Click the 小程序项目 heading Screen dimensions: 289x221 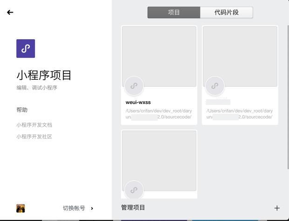pos(44,75)
